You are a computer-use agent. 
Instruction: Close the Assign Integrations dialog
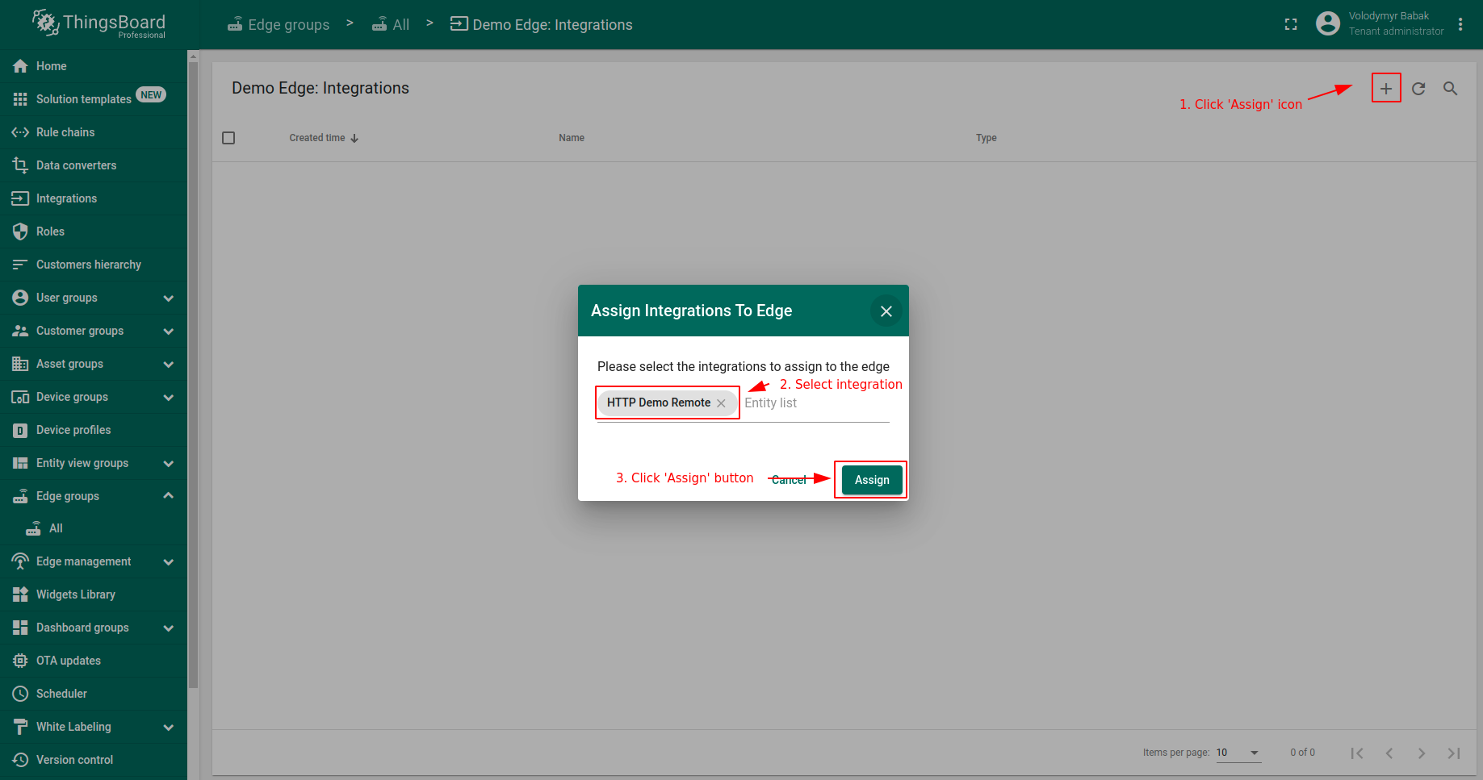[x=886, y=311]
